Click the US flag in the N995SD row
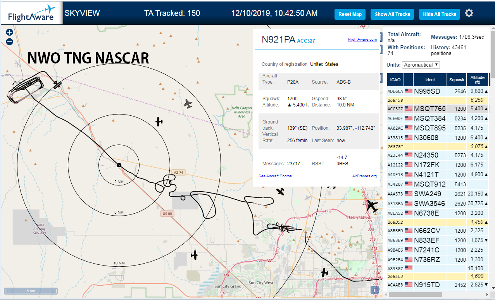 [408, 91]
